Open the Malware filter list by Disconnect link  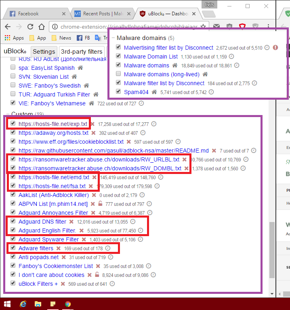pyautogui.click(x=164, y=83)
